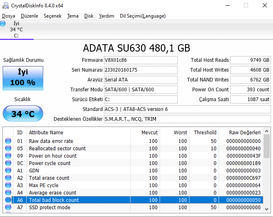Click the Standard field ACS-3
The image size is (273, 217).
[x=187, y=109]
